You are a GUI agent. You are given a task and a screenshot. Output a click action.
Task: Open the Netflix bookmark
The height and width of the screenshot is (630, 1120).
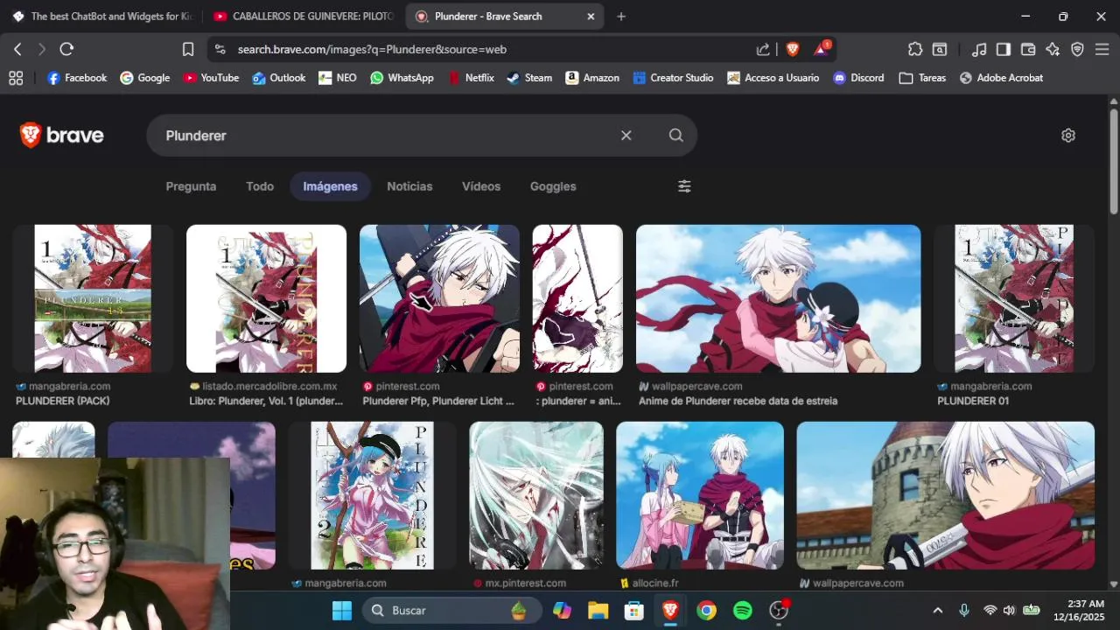(x=472, y=78)
